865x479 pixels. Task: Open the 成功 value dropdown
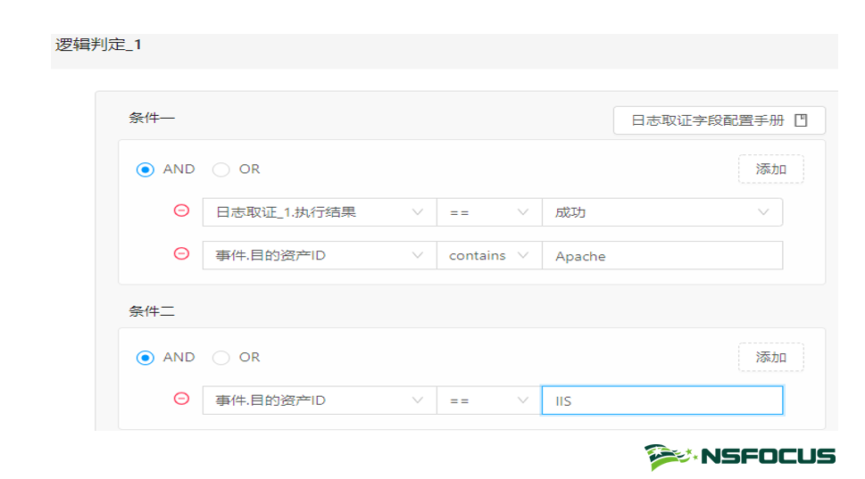tap(661, 212)
